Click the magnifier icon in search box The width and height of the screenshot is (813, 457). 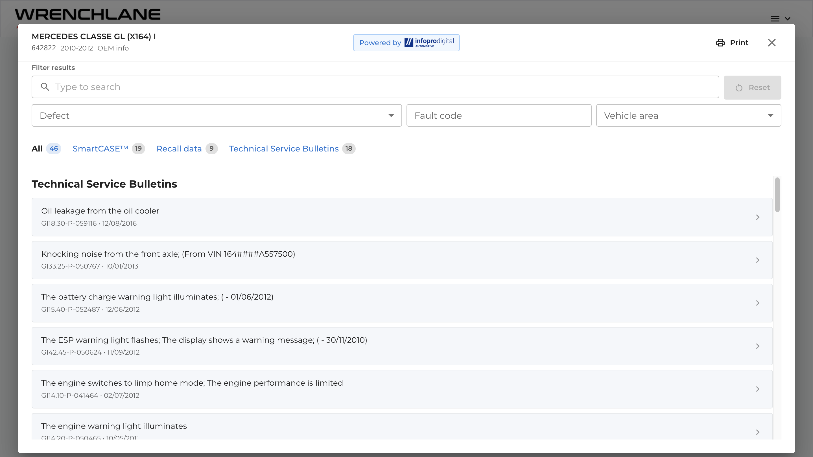click(x=45, y=87)
